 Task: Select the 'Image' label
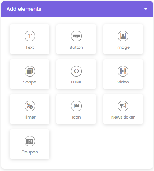[123, 48]
